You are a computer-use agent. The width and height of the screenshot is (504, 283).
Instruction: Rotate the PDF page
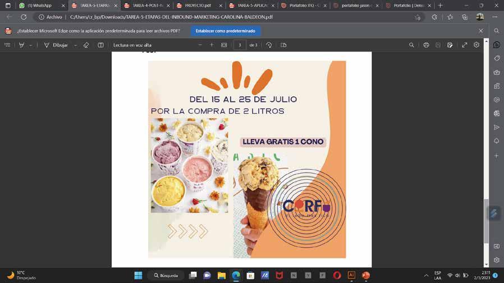pyautogui.click(x=269, y=45)
